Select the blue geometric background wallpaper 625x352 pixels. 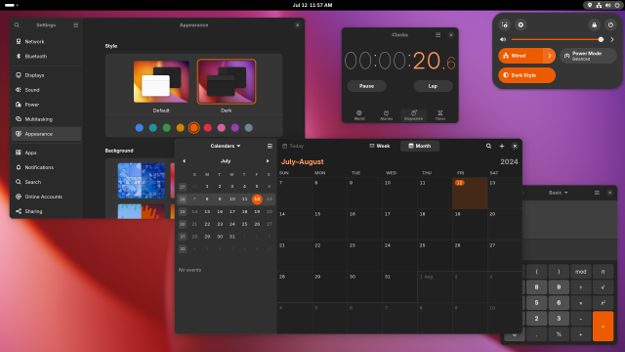click(x=141, y=180)
